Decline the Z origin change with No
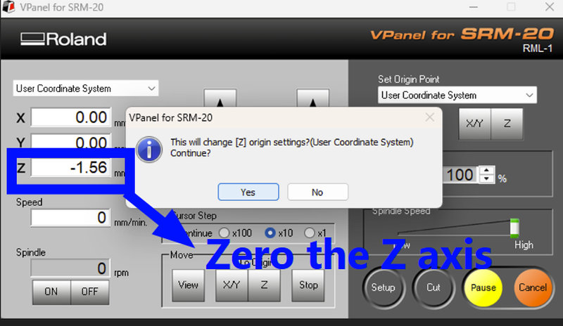Viewport: 563px width, 326px height. click(317, 192)
